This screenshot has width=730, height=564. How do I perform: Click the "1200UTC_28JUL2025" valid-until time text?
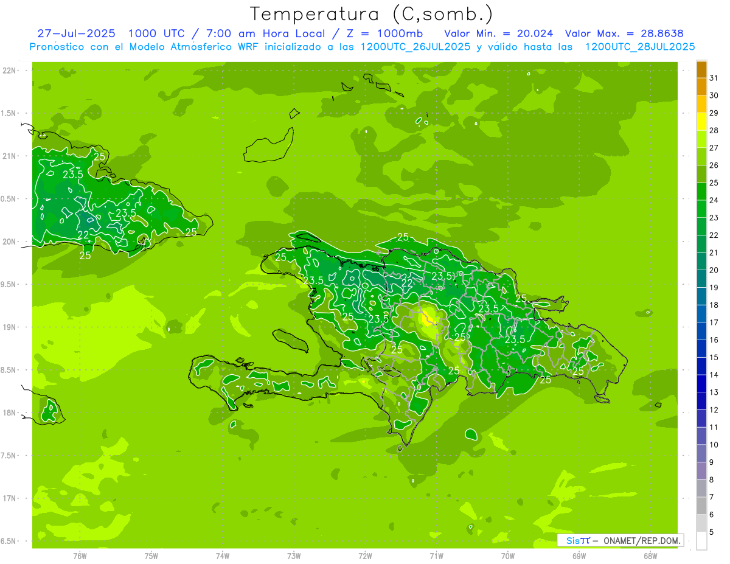coord(639,46)
